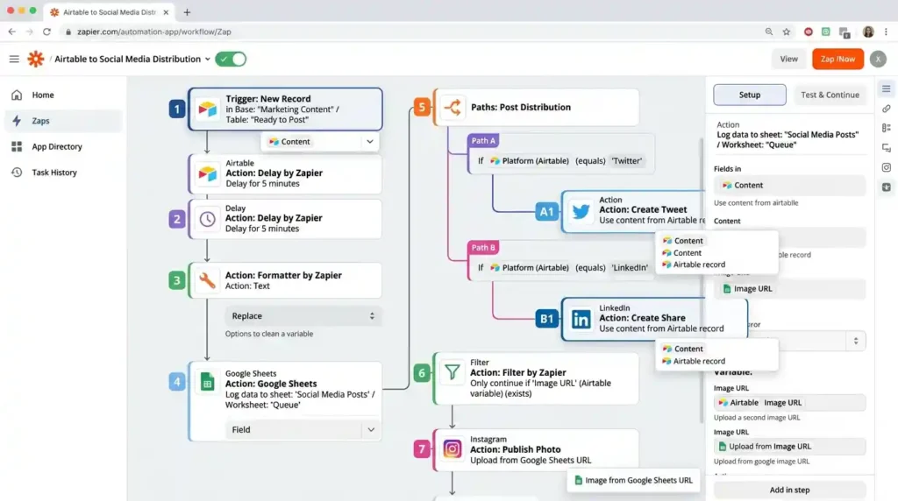Image resolution: width=898 pixels, height=501 pixels.
Task: Click Content field under Fields in
Action: pos(789,186)
